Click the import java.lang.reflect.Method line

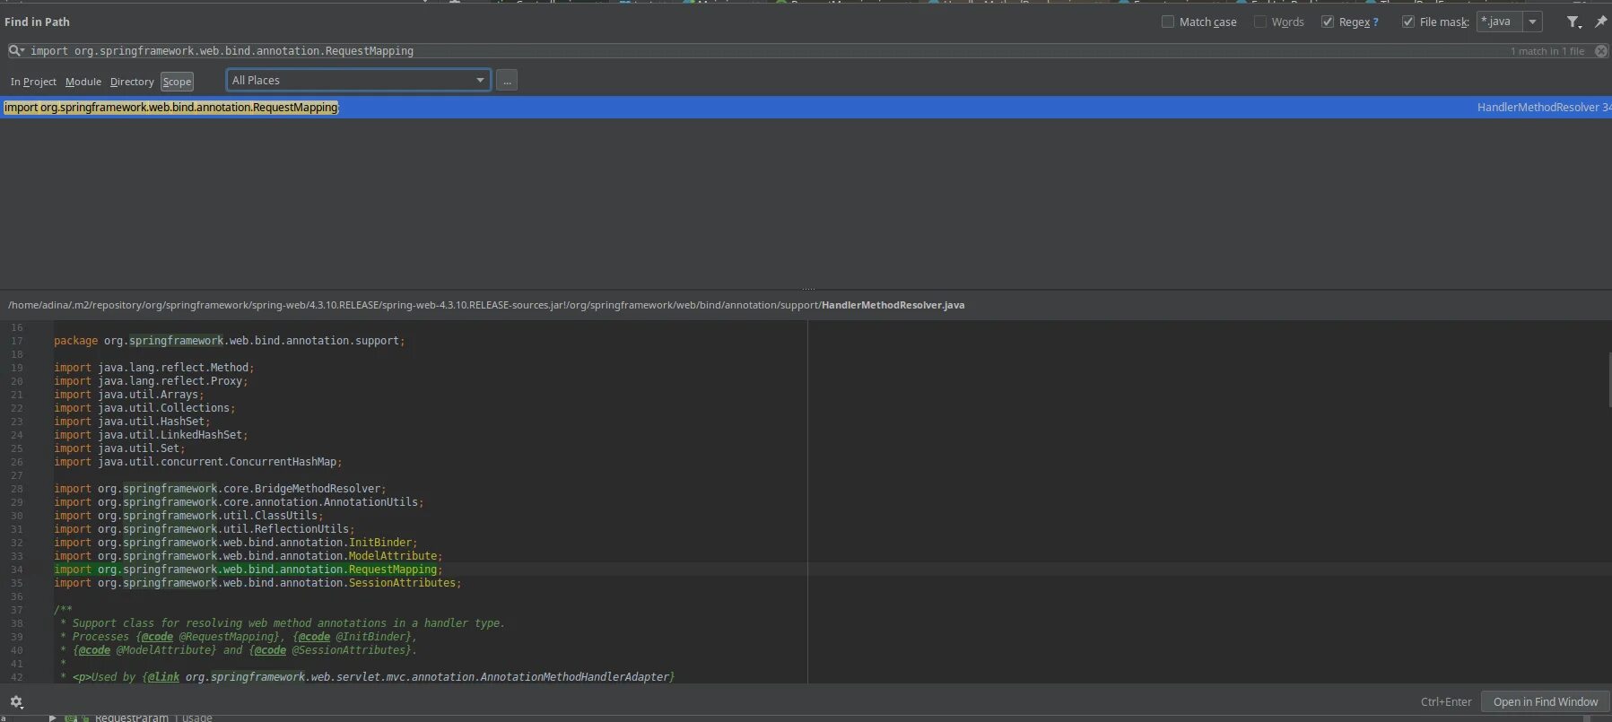(x=154, y=368)
